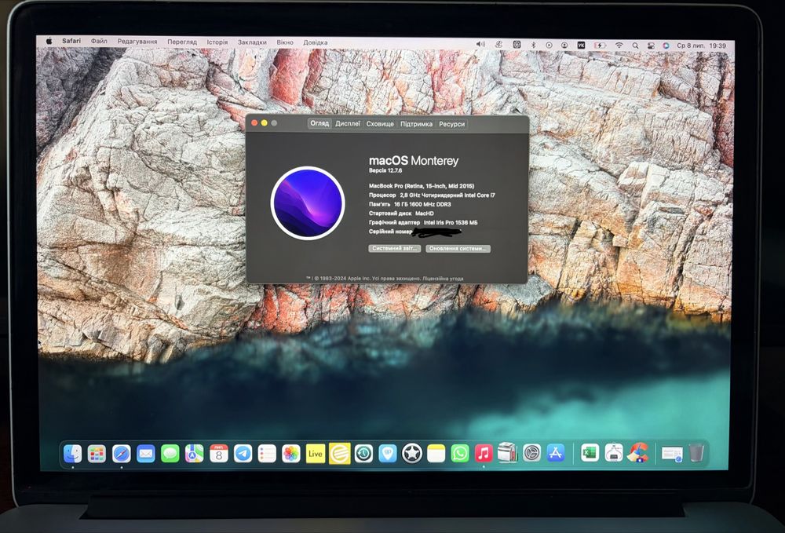Open yellow Notes icon in dock
The width and height of the screenshot is (785, 533).
point(436,454)
